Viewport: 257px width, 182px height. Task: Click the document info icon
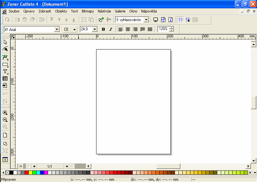click(170, 20)
